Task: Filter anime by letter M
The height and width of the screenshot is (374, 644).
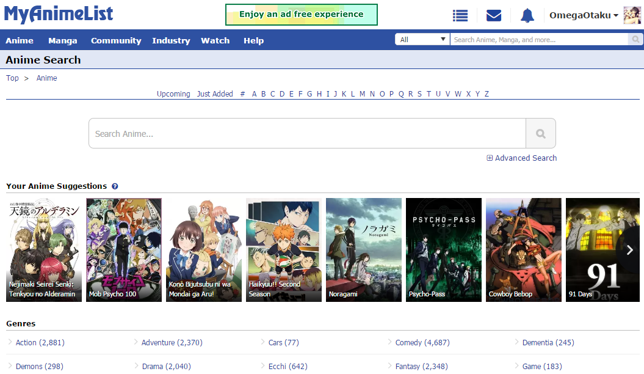Action: coord(362,94)
